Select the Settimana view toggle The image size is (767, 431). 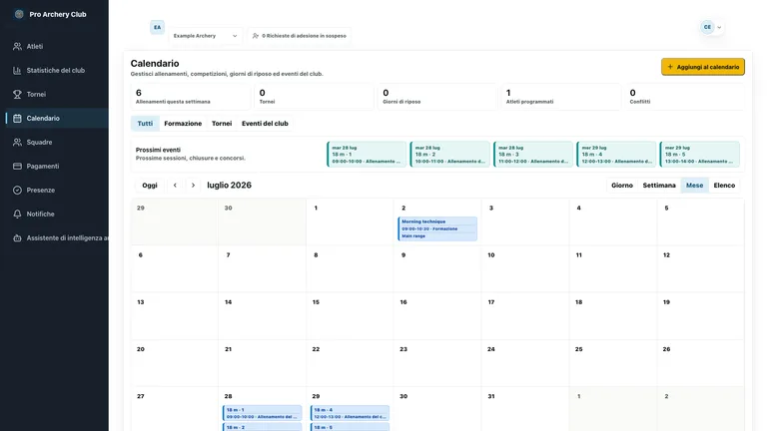pyautogui.click(x=659, y=186)
